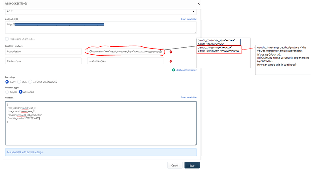
Task: Save the webhook settings
Action: [x=192, y=165]
